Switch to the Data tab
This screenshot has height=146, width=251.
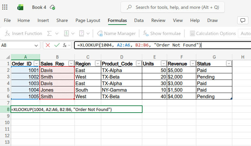point(139,21)
